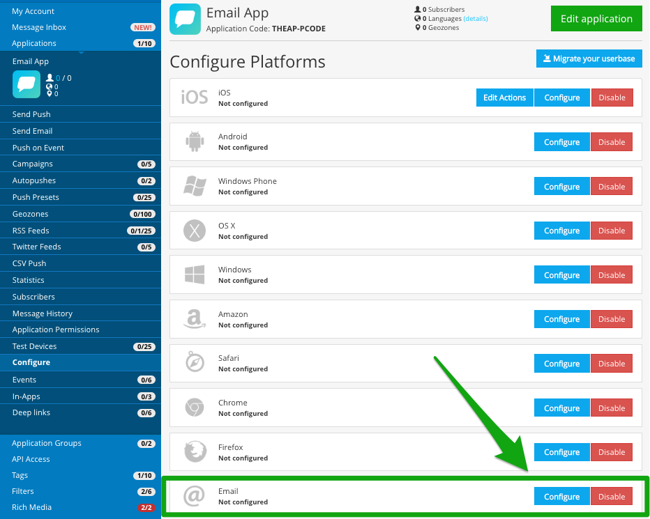Open Push Presets menu item

[80, 197]
